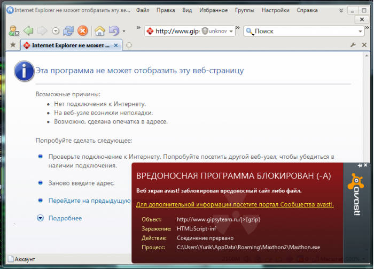This screenshot has width=374, height=269.
Task: Close the avast alert popup
Action: click(365, 165)
